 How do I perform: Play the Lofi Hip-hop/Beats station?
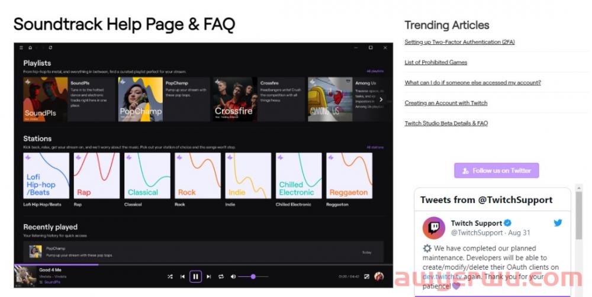pyautogui.click(x=46, y=176)
